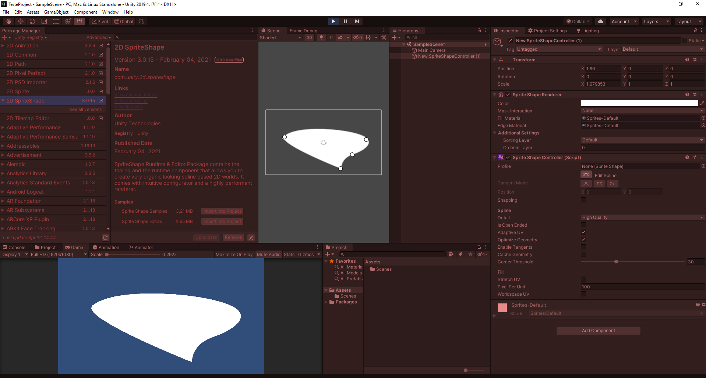Open the Advanced dropdown in Package Manager

[99, 37]
